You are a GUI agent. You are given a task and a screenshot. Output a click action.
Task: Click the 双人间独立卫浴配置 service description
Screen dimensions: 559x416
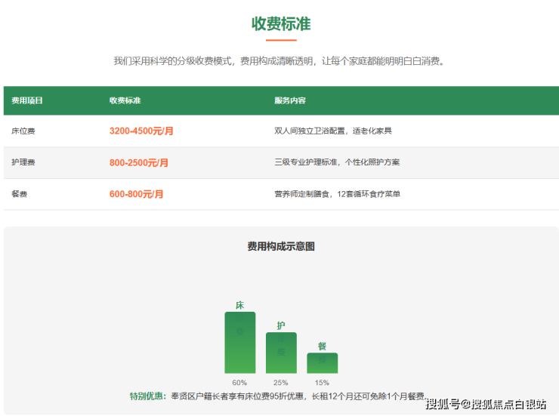tap(333, 131)
